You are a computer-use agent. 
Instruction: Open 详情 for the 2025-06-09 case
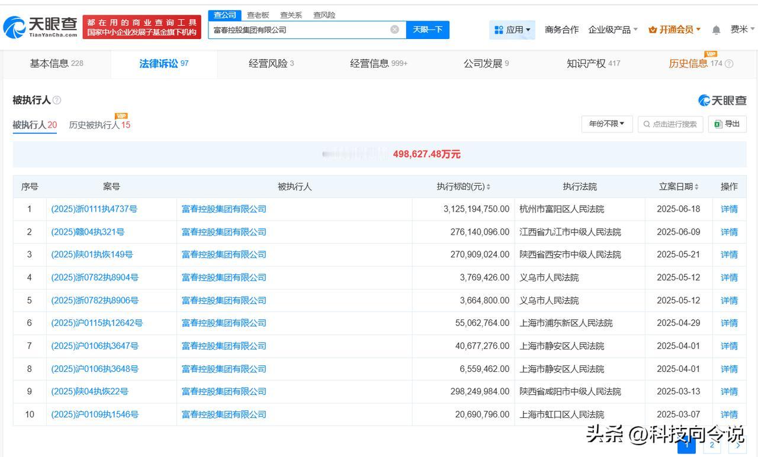click(x=729, y=232)
